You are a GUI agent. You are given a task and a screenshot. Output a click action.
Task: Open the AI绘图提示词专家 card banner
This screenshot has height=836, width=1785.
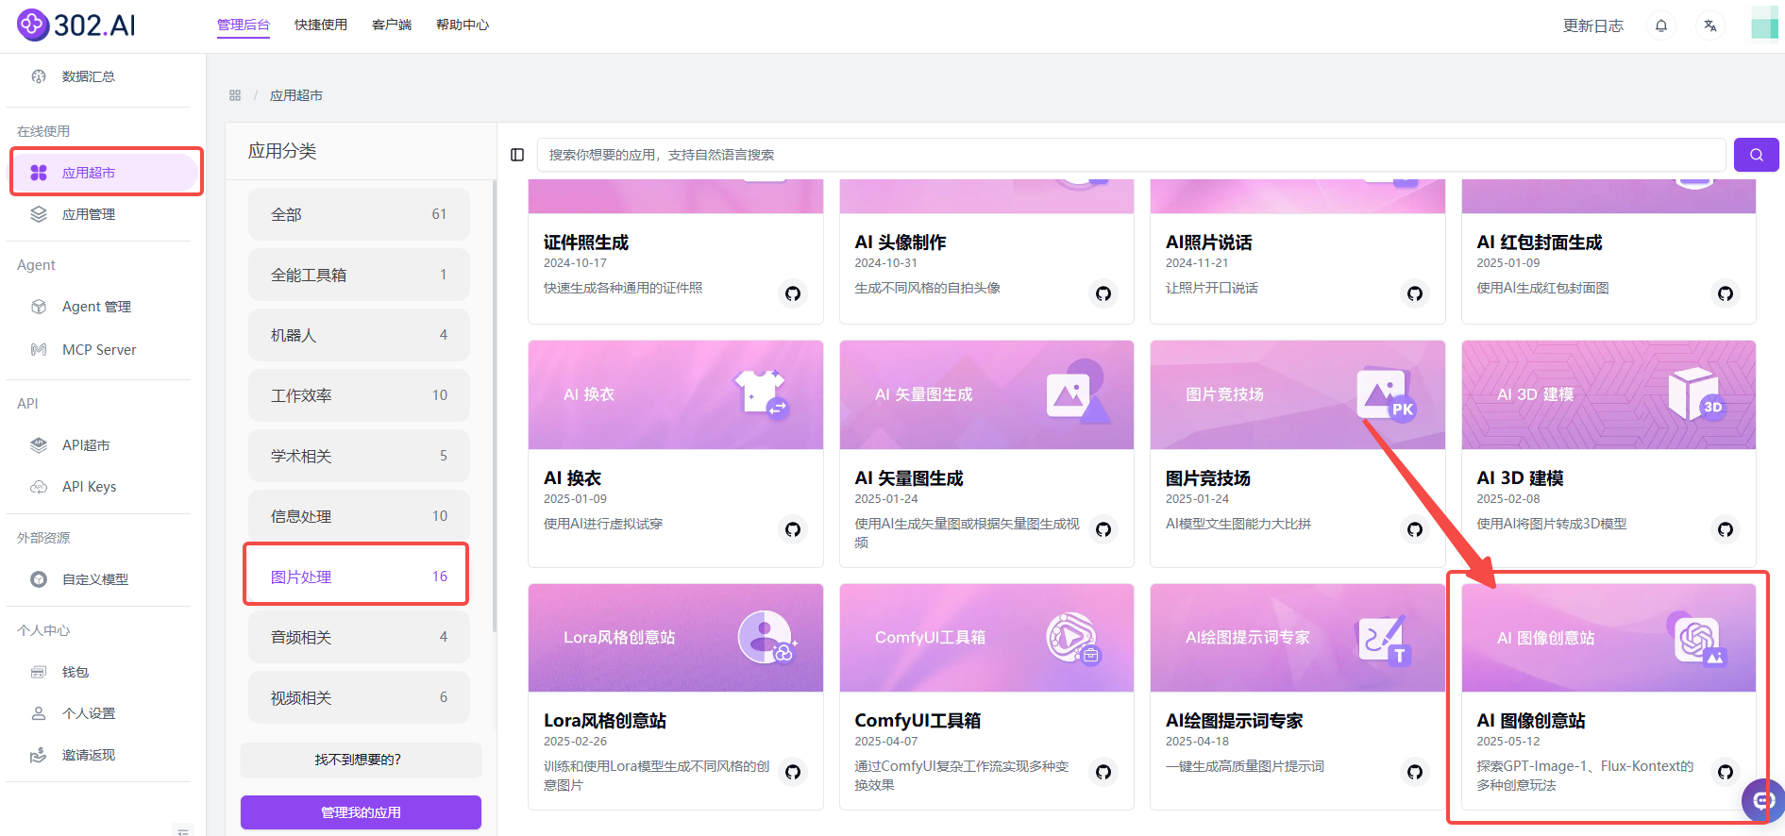coord(1298,638)
